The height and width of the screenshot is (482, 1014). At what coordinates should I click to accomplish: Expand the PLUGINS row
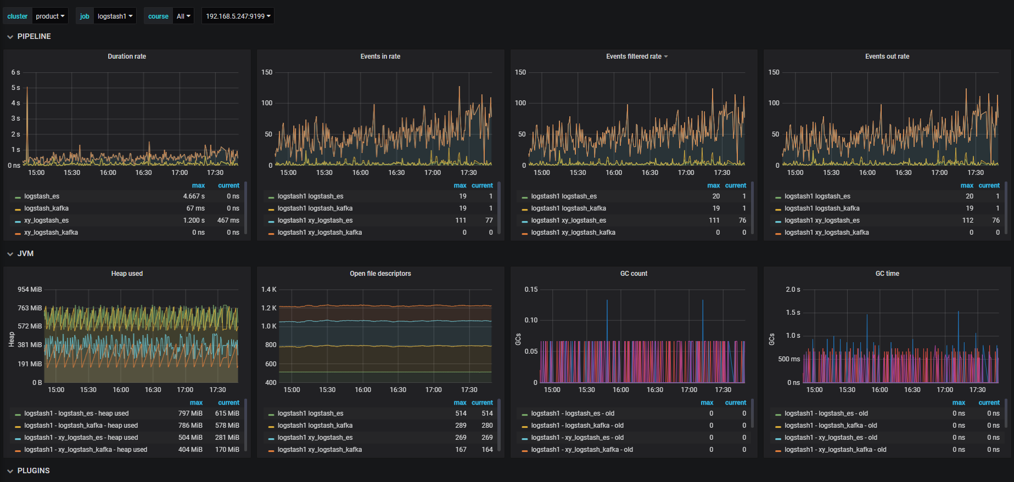[x=10, y=471]
